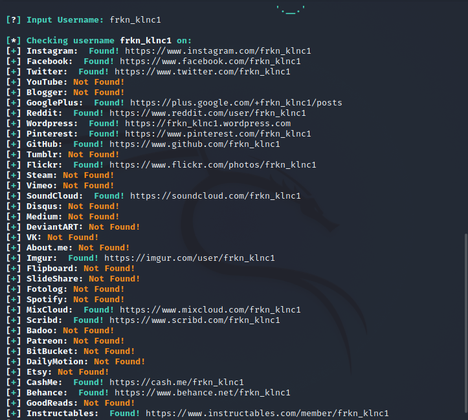
Task: Click the GitHub profile link
Action: (x=194, y=144)
